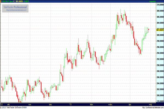The width and height of the screenshot is (164, 109).
Task: Select the nov. month marker on time axis
Action: [x=30, y=104]
